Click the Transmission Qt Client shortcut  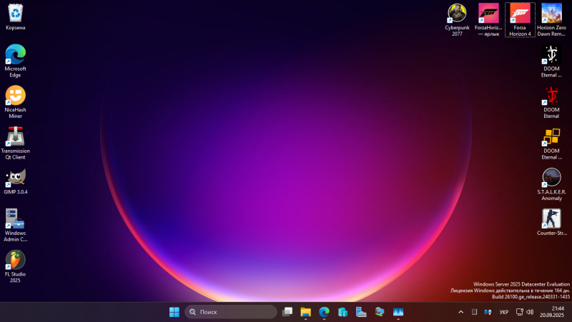15,136
